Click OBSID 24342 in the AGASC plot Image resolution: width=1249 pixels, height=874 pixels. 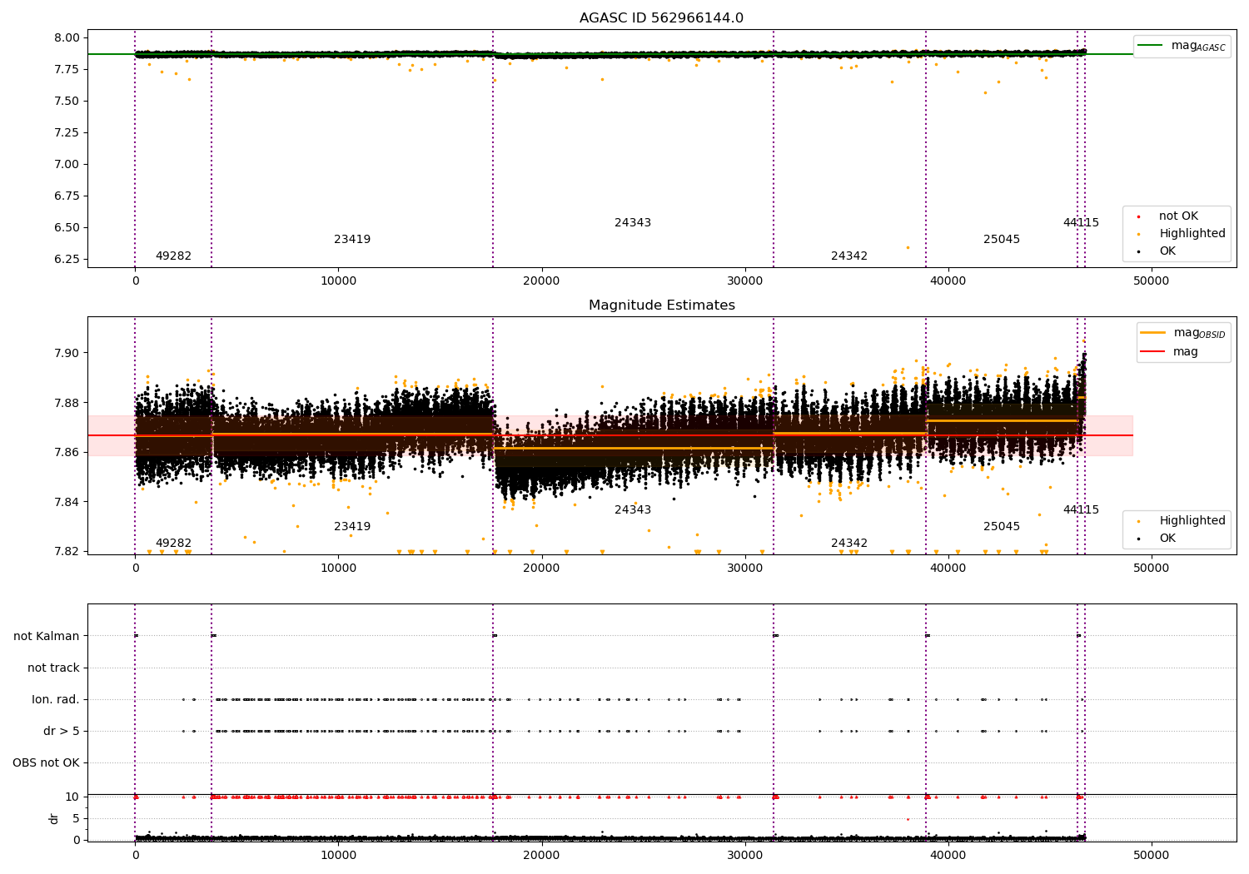(x=849, y=256)
